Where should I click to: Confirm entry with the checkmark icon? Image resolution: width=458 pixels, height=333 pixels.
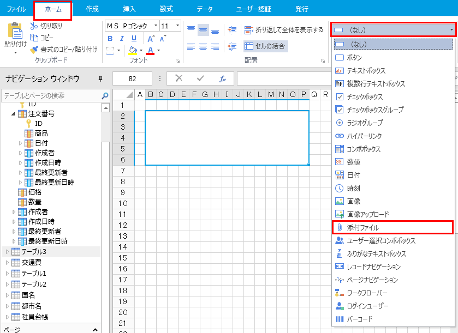(x=200, y=78)
